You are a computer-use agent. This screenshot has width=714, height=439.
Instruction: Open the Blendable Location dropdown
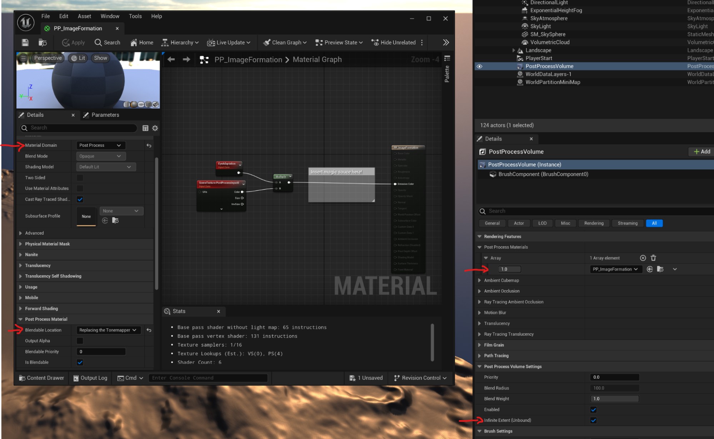pyautogui.click(x=108, y=330)
